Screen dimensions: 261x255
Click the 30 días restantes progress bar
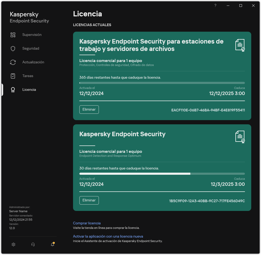pos(162,174)
